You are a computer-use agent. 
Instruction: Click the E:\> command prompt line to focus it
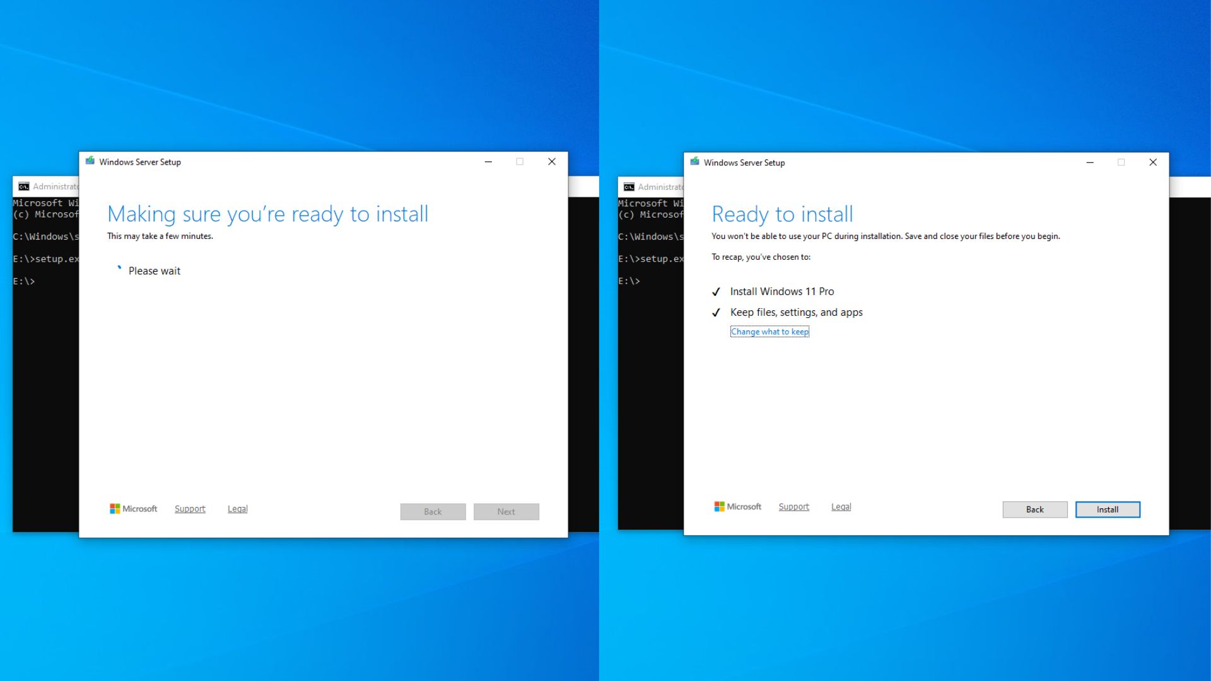pos(25,281)
